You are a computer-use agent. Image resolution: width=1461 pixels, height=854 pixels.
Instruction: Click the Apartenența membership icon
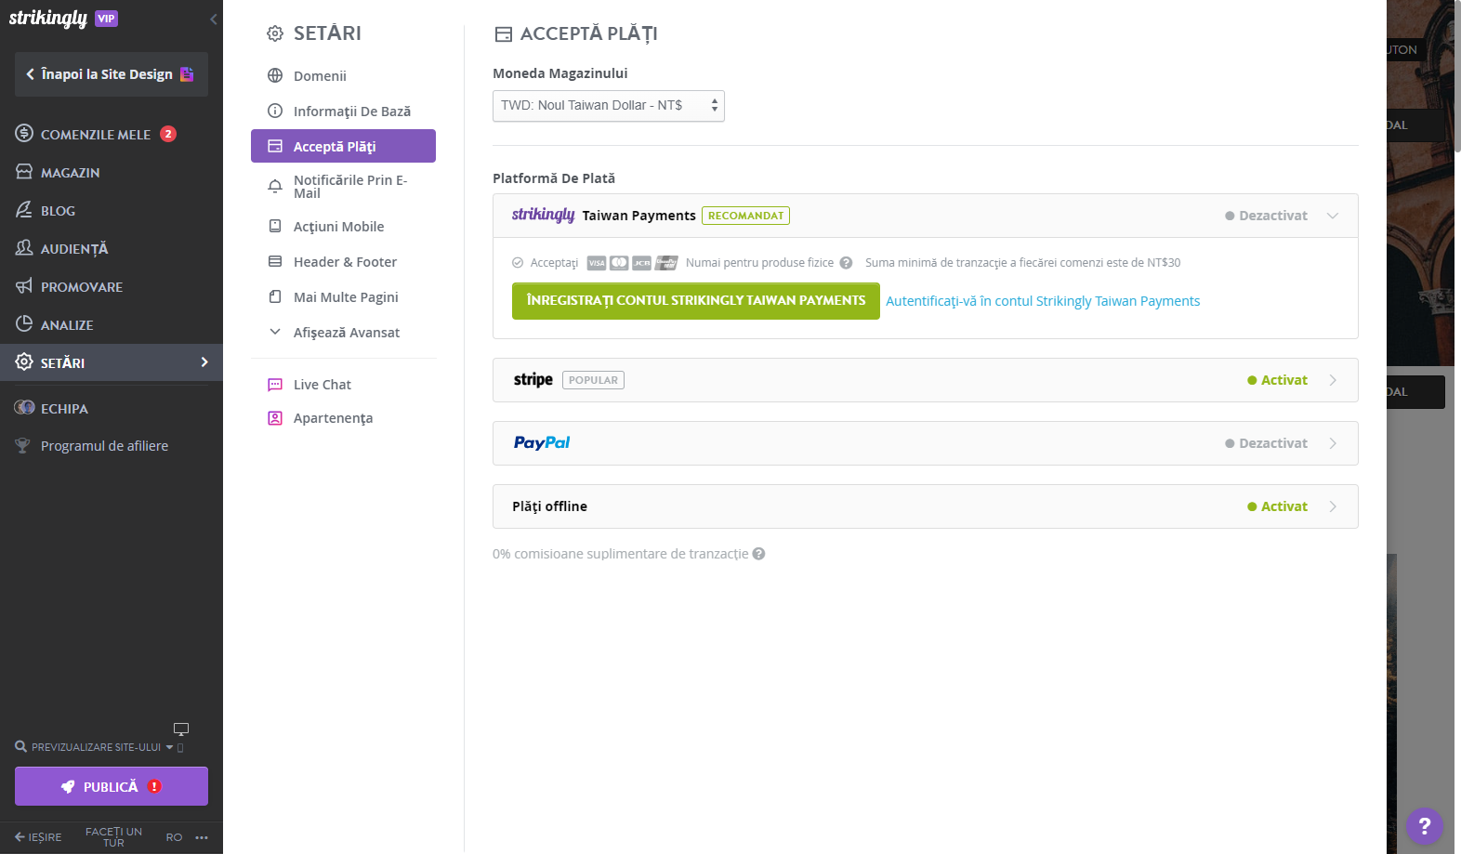tap(275, 418)
